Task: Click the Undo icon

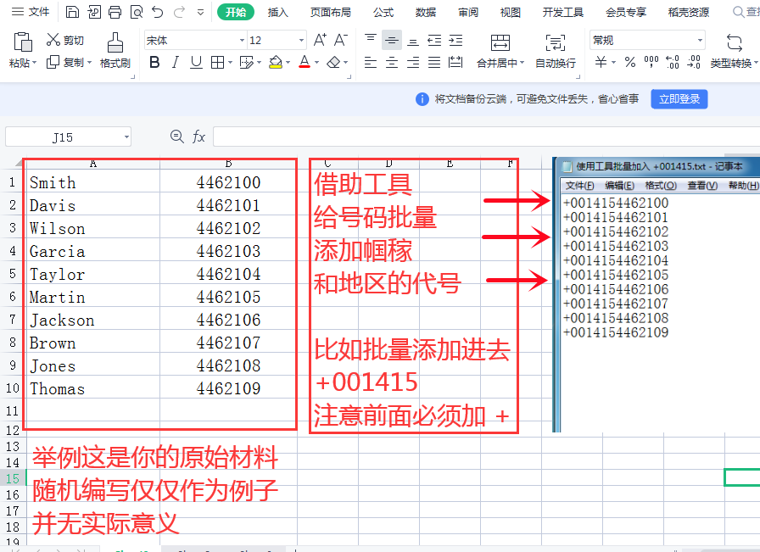Action: click(x=157, y=13)
